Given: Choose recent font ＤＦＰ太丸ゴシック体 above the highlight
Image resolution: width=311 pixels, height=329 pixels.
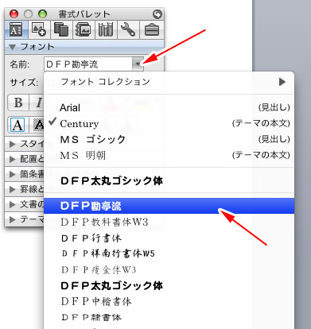Looking at the screenshot, I should click(169, 181).
